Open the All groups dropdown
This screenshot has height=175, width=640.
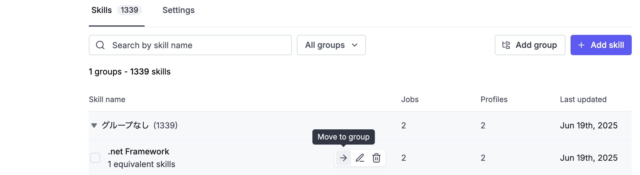click(x=331, y=45)
